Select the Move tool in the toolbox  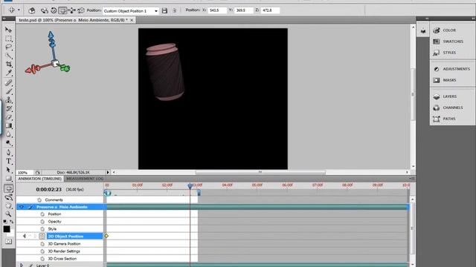coord(8,30)
